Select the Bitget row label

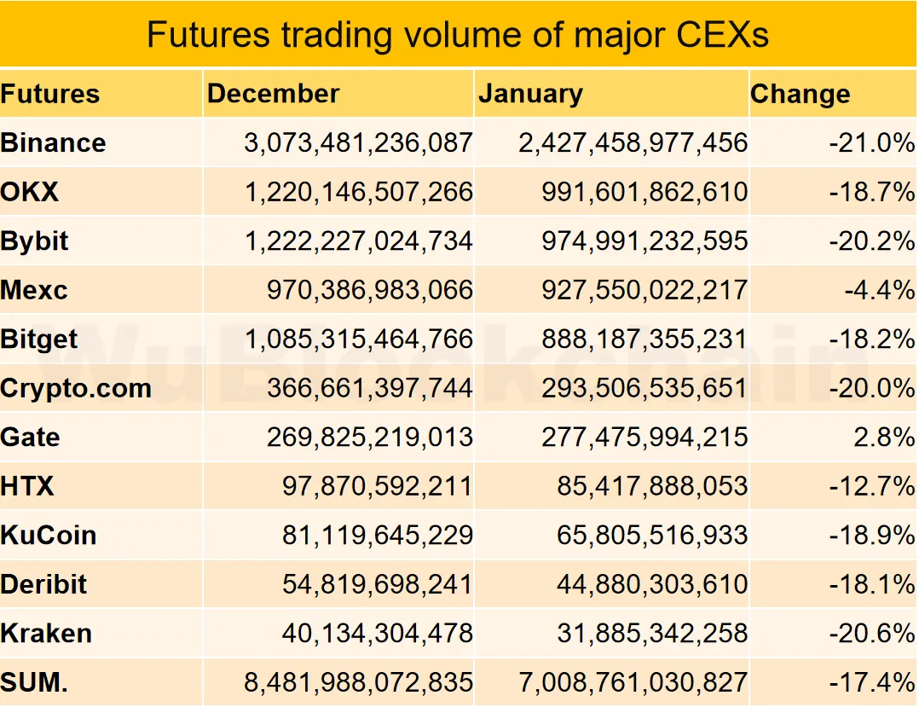(38, 339)
